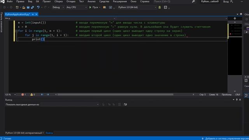The image size is (249, 140).
Task: Switch to Python 3.9 (64-bit) интерактивный 1 tab
Action: [x=24, y=133]
